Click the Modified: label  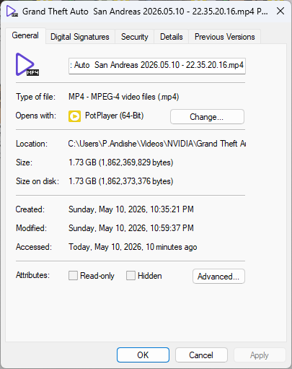31,228
